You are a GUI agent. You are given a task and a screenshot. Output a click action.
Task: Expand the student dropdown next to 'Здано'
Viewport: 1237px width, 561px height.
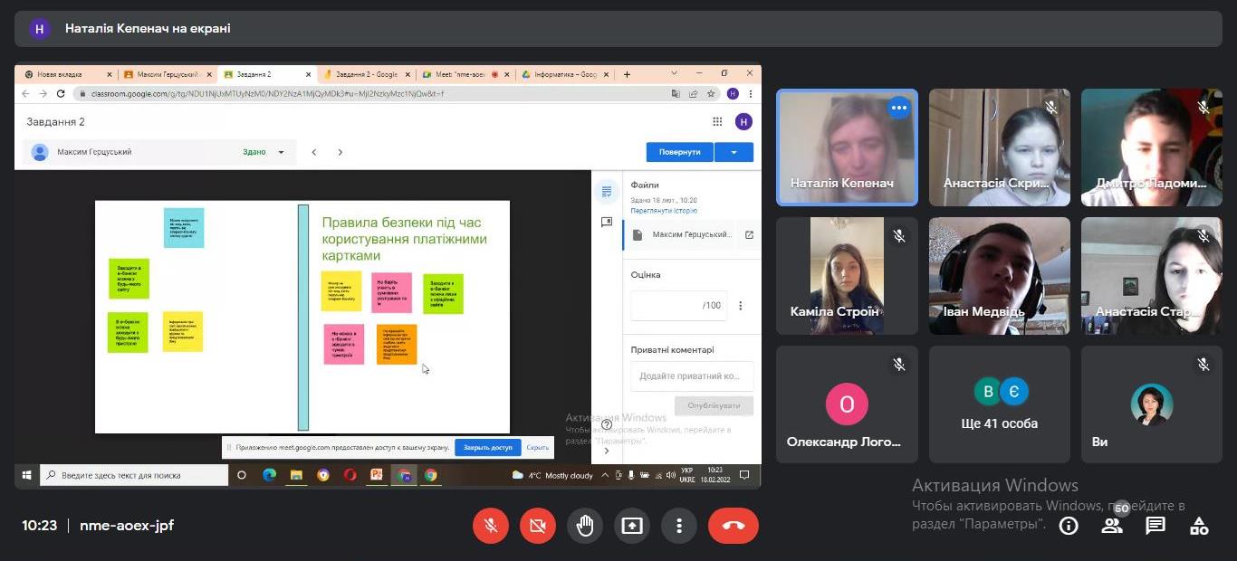coord(281,152)
